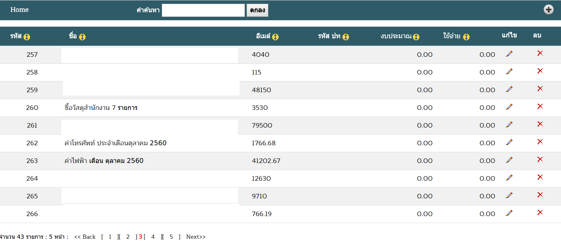
Task: Edit row 263 electricity bill entry
Action: point(509,160)
